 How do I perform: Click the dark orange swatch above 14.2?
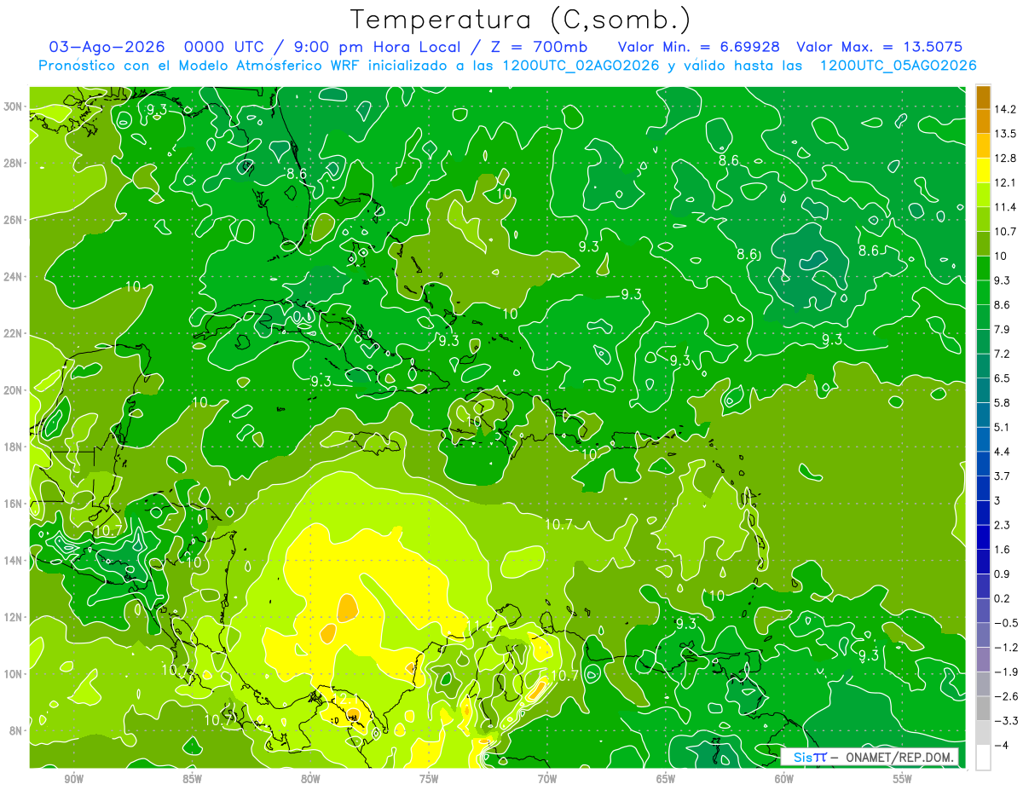click(983, 98)
